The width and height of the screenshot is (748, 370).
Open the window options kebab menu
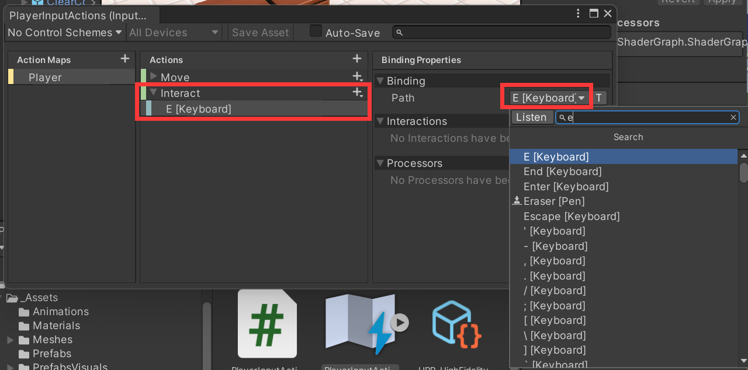pyautogui.click(x=577, y=13)
